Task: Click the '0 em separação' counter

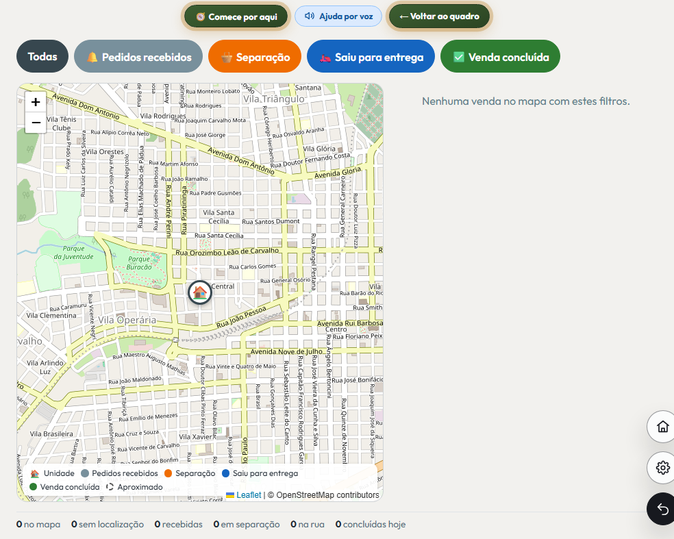Action: 247,525
